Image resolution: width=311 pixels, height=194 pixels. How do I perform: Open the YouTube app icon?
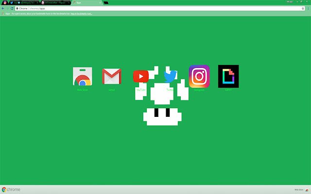point(141,77)
